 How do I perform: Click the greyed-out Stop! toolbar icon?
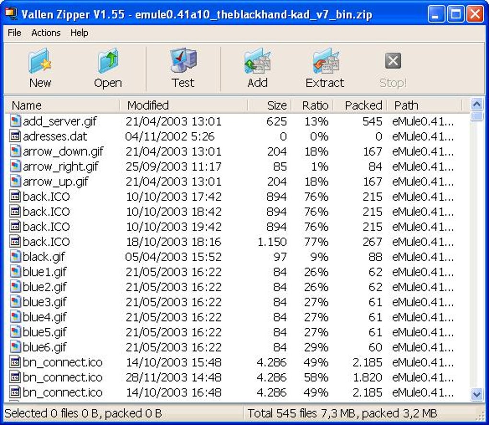click(x=393, y=60)
